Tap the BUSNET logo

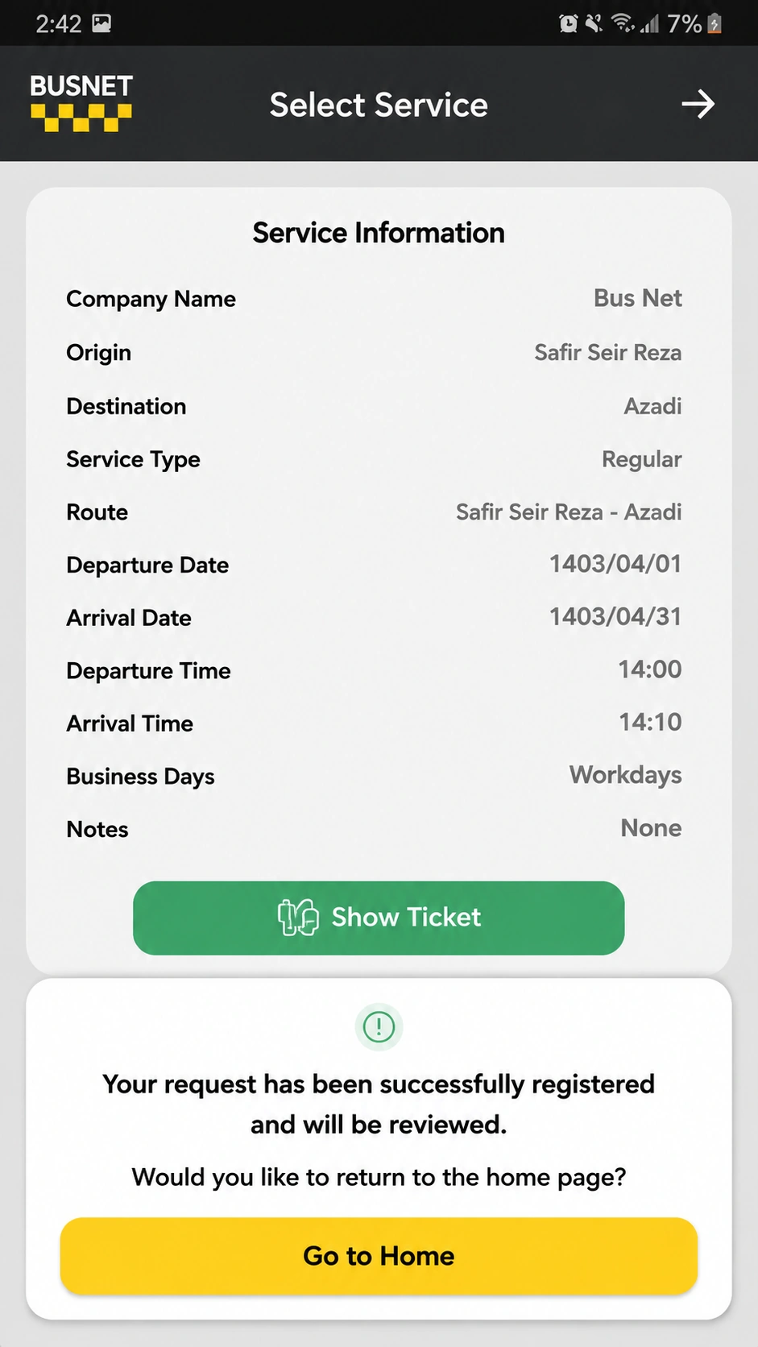pos(81,102)
